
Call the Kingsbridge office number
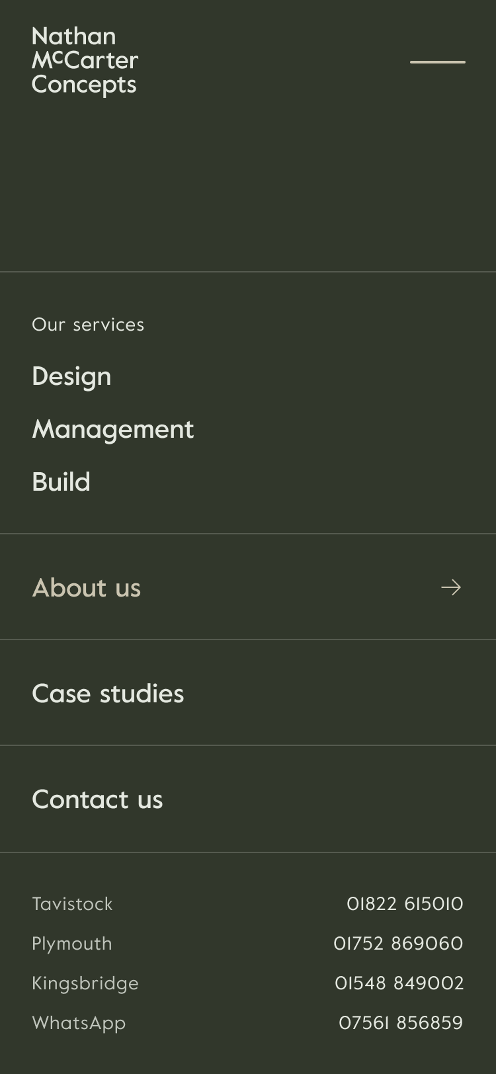click(399, 983)
